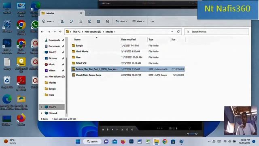Click Next track in KMPlayer window
The width and height of the screenshot is (259, 146).
pos(117,130)
